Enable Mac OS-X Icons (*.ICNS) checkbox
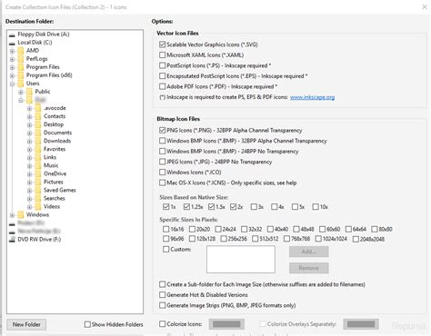 pyautogui.click(x=163, y=183)
